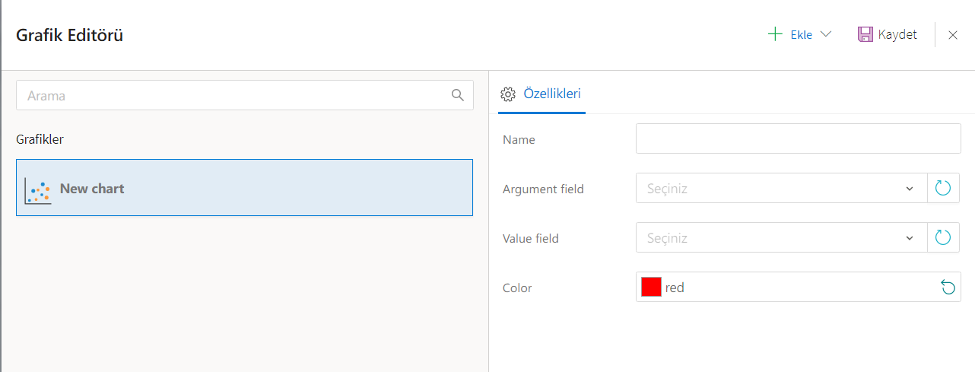Click the red color swatch
This screenshot has height=372, width=975.
tap(651, 287)
